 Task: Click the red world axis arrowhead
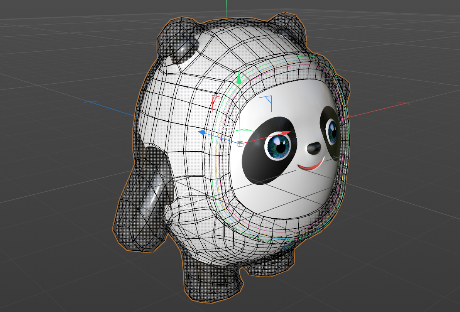coord(403,103)
